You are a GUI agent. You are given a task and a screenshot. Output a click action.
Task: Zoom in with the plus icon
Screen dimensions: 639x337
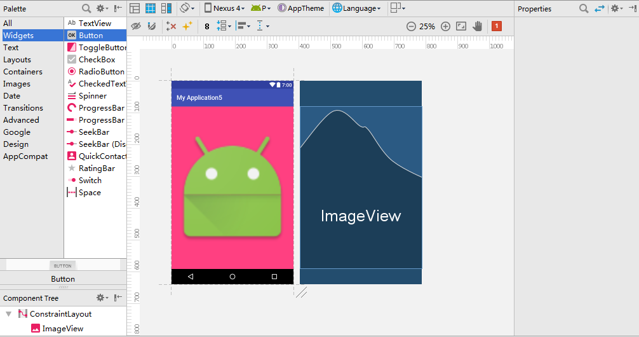point(445,27)
